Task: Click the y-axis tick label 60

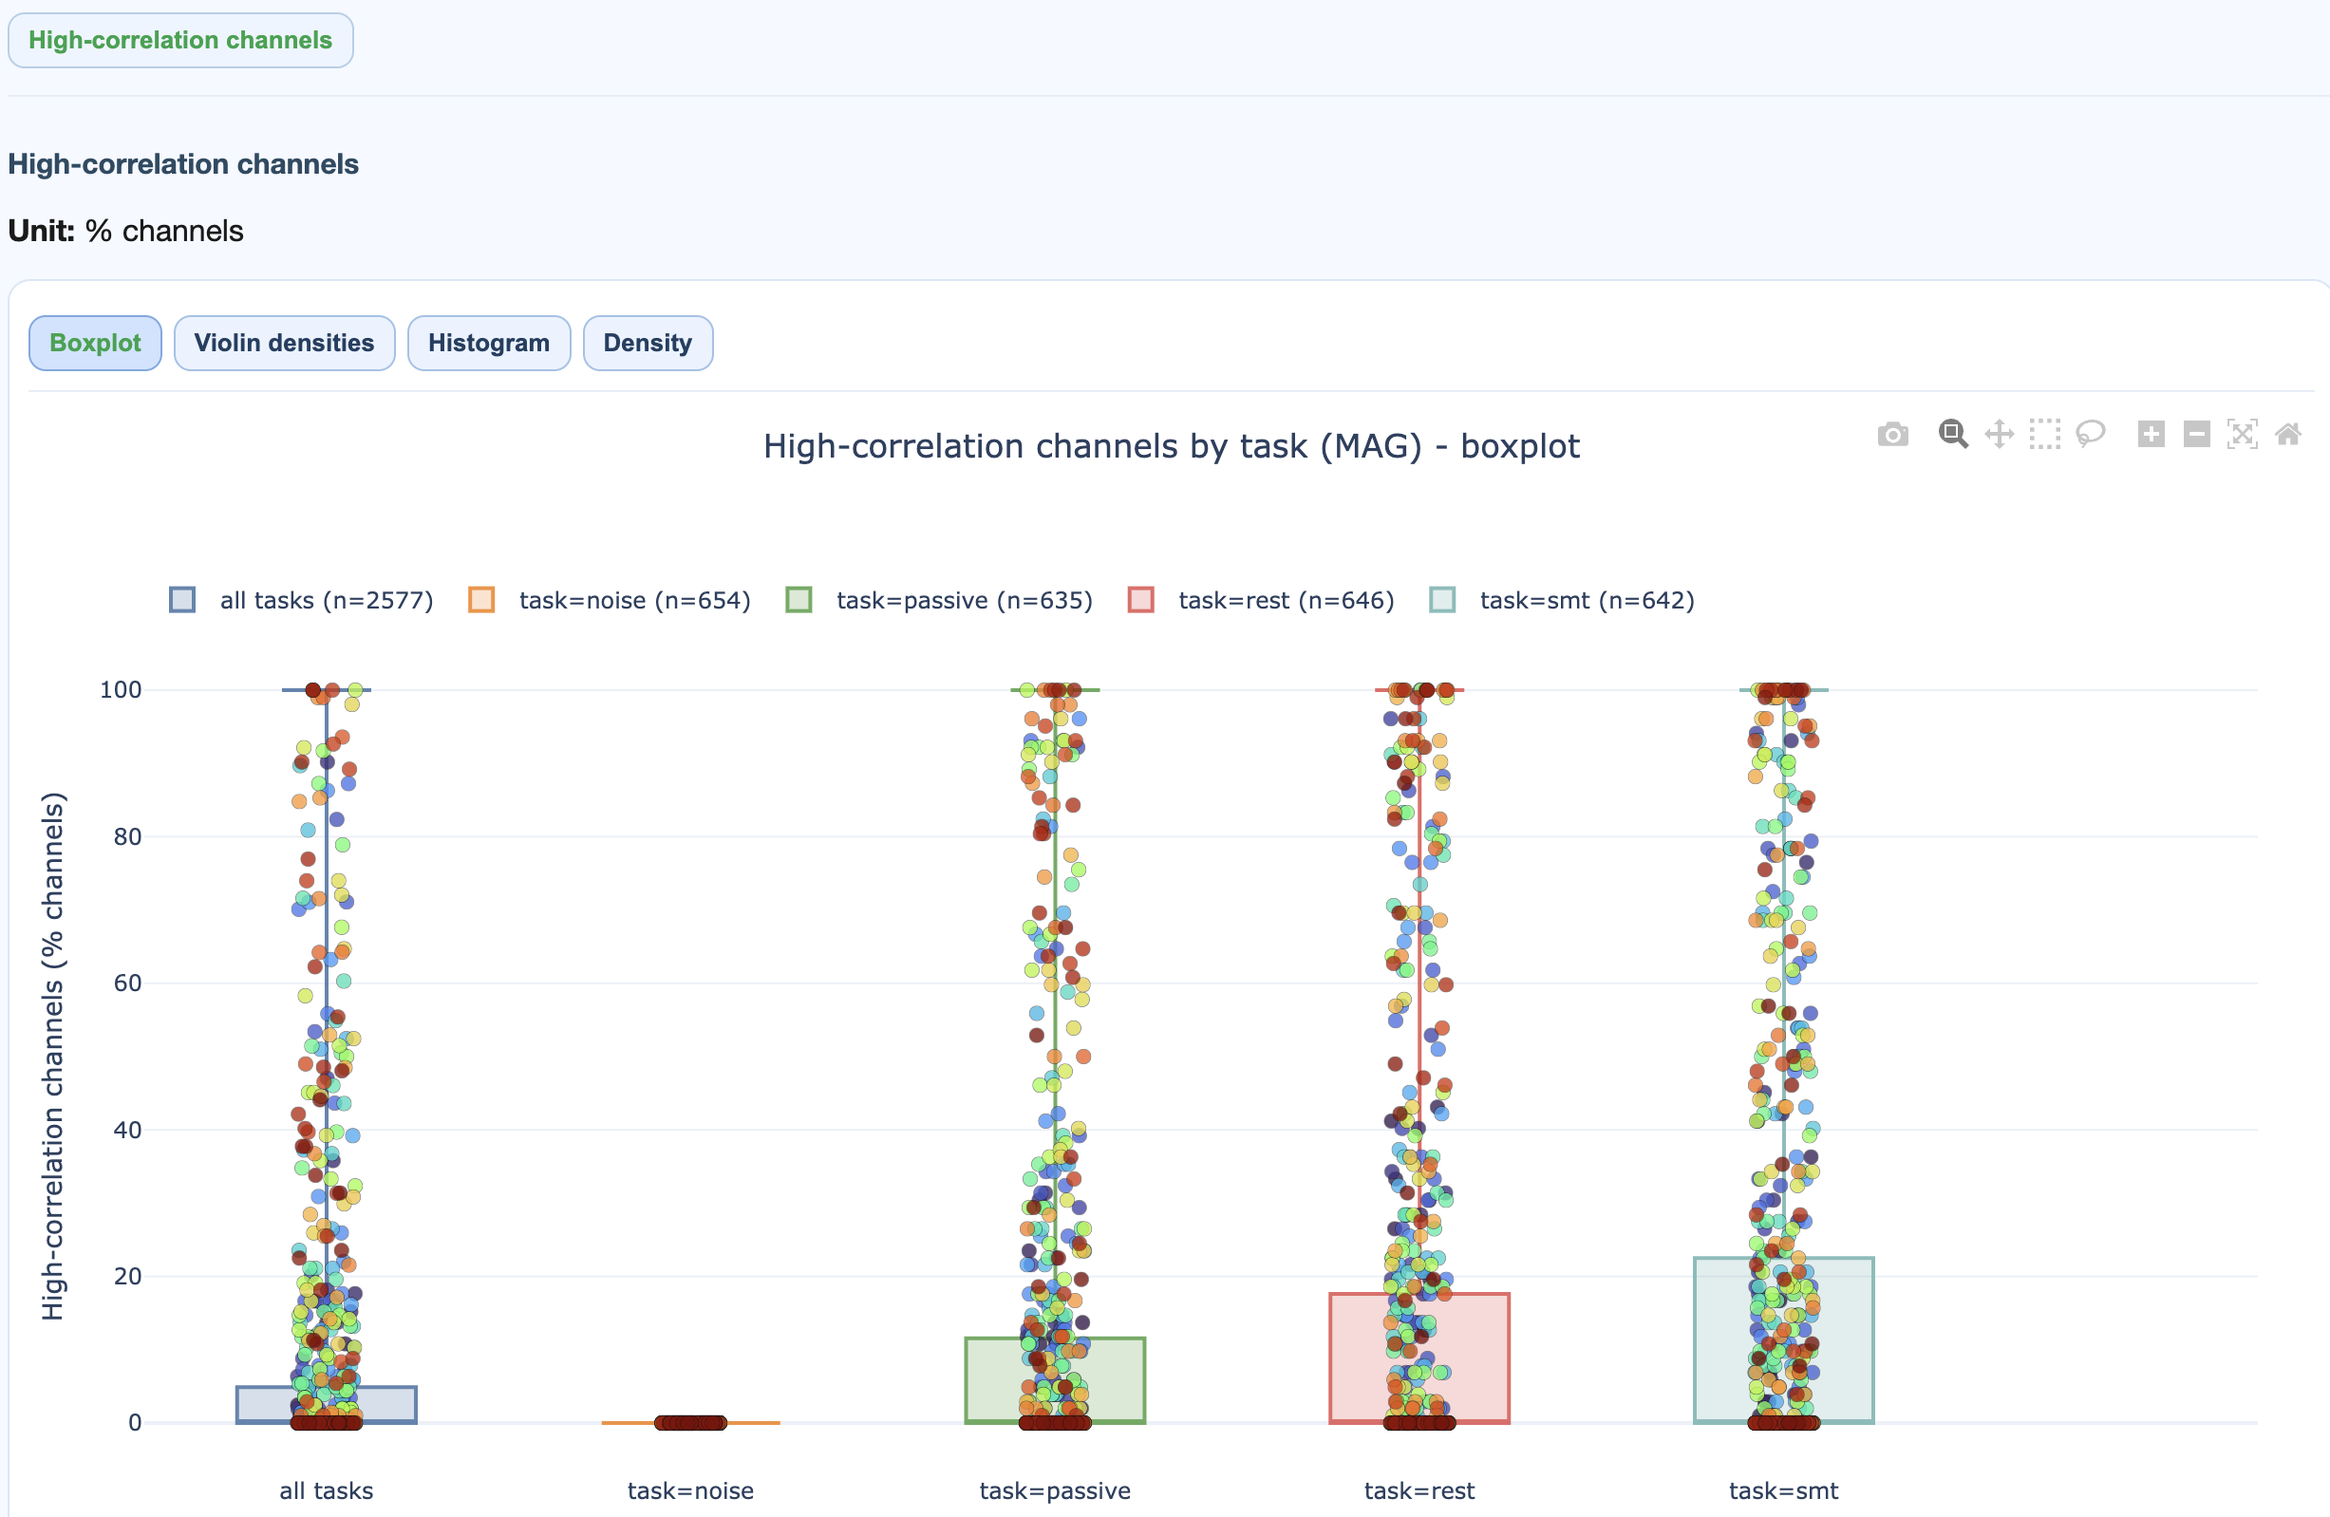Action: coord(127,983)
